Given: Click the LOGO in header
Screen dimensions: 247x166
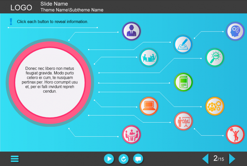Looking at the screenshot, I should point(21,7).
